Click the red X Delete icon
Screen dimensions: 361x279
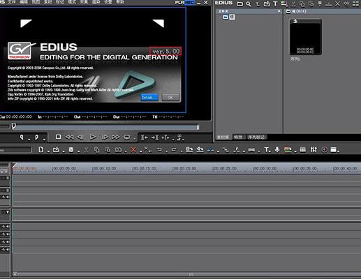133,150
